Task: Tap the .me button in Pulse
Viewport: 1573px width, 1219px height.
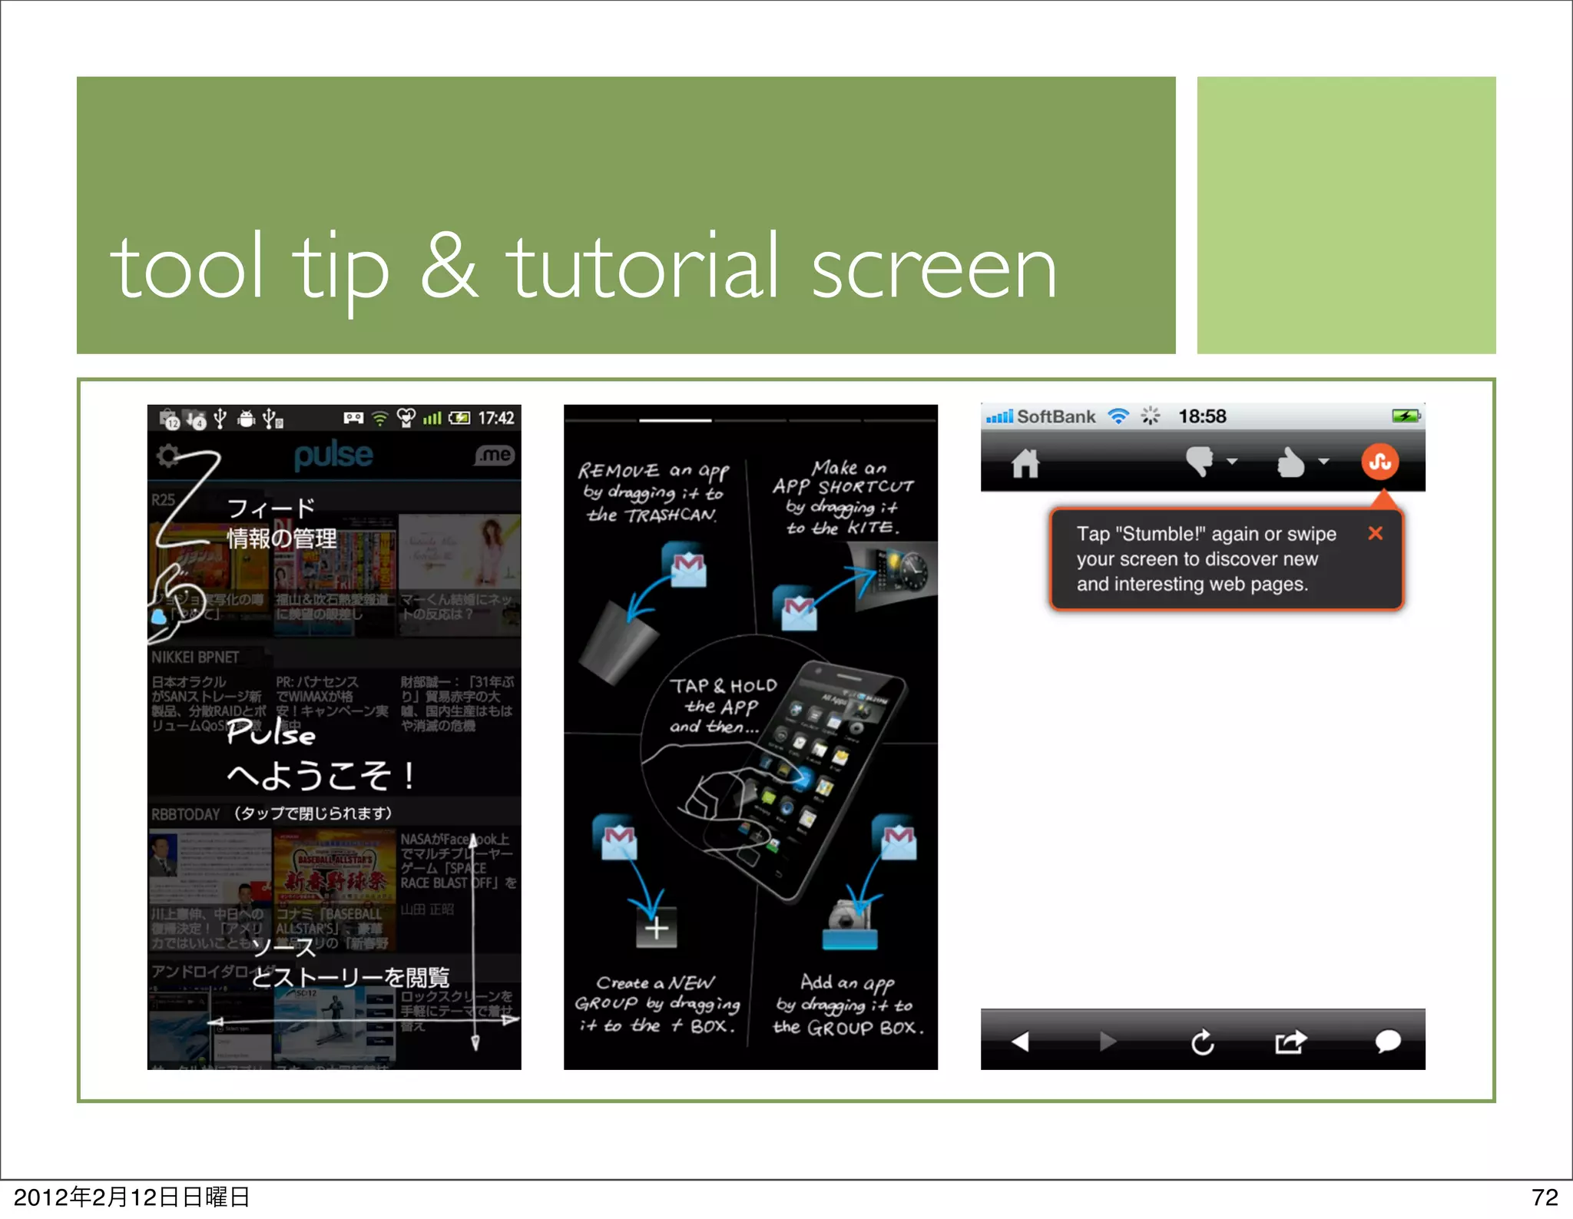Action: click(x=494, y=455)
